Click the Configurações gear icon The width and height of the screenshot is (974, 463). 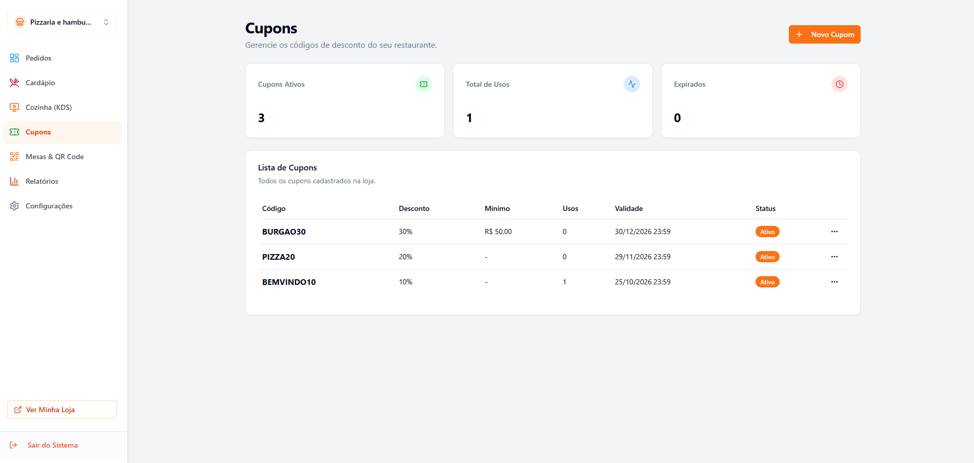point(14,206)
